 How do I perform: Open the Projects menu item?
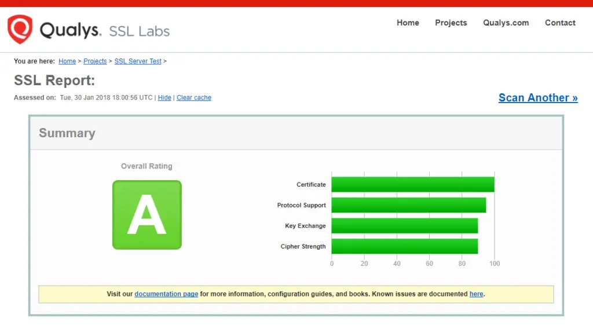tap(451, 23)
